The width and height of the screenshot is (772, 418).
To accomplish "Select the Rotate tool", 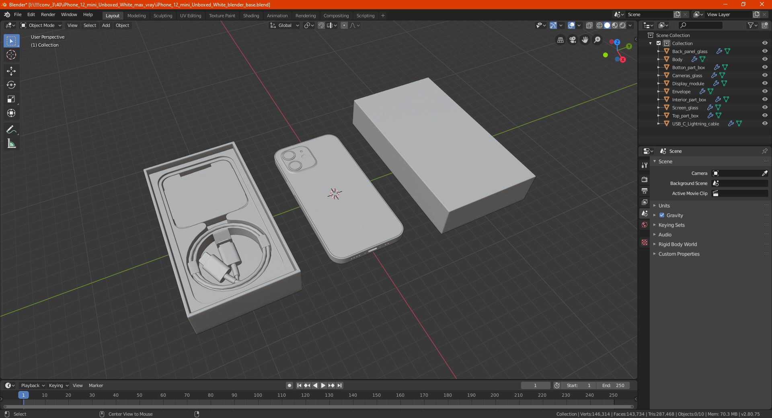I will click(x=11, y=85).
